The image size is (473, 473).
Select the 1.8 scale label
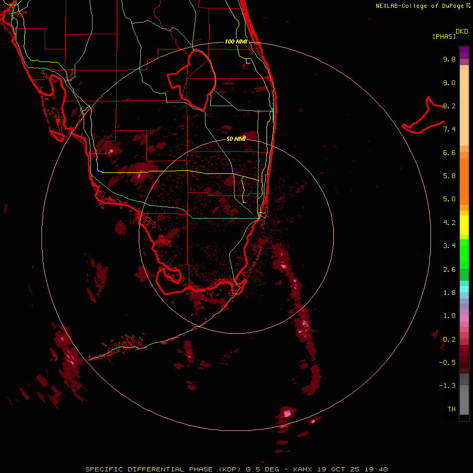[x=449, y=293]
